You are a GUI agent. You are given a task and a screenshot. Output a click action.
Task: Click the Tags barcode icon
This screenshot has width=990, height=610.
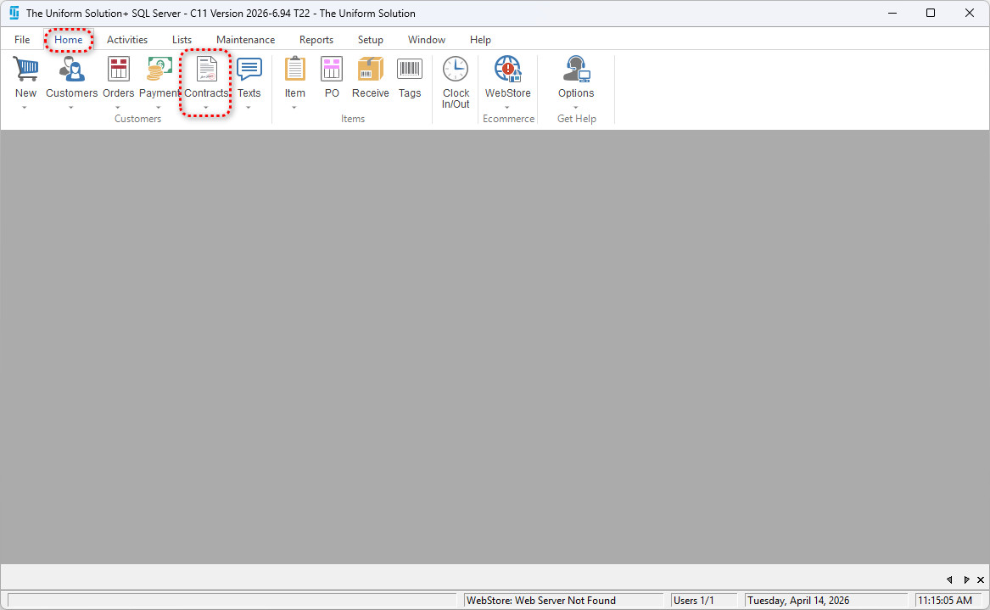coord(410,70)
